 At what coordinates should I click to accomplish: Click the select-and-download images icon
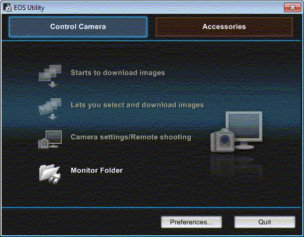[50, 109]
